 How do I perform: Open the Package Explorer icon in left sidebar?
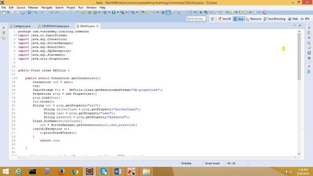(3, 38)
